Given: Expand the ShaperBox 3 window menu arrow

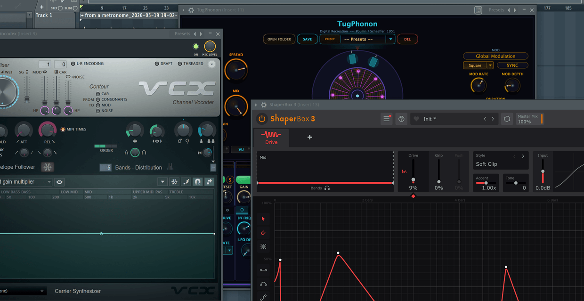Looking at the screenshot, I should pos(256,105).
